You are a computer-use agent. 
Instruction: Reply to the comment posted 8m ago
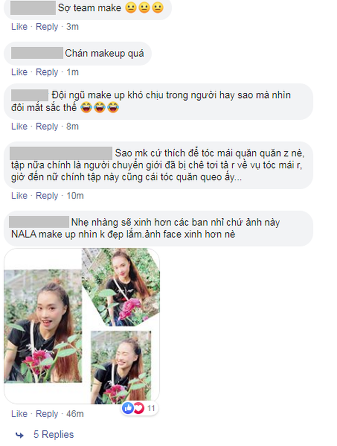tap(47, 127)
